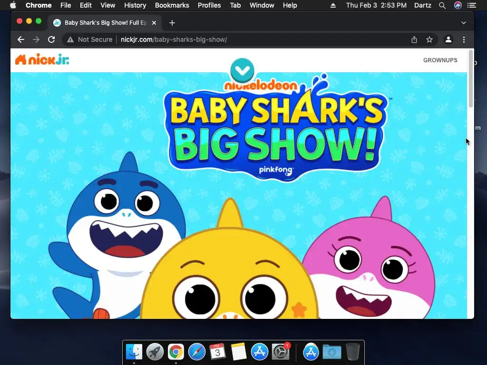Screen dimensions: 487x365
Task: Bookmark this page with the star icon
Action: pyautogui.click(x=429, y=39)
